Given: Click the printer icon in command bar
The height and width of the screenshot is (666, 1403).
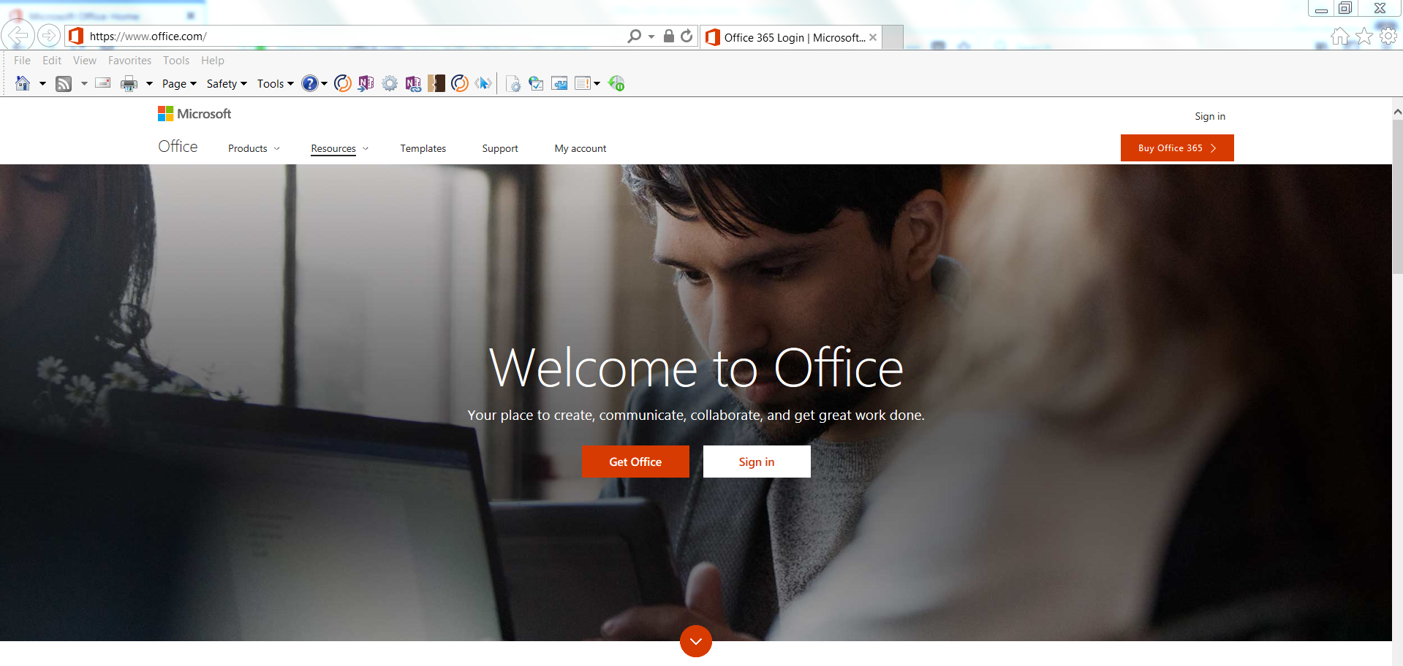Looking at the screenshot, I should click(x=129, y=84).
